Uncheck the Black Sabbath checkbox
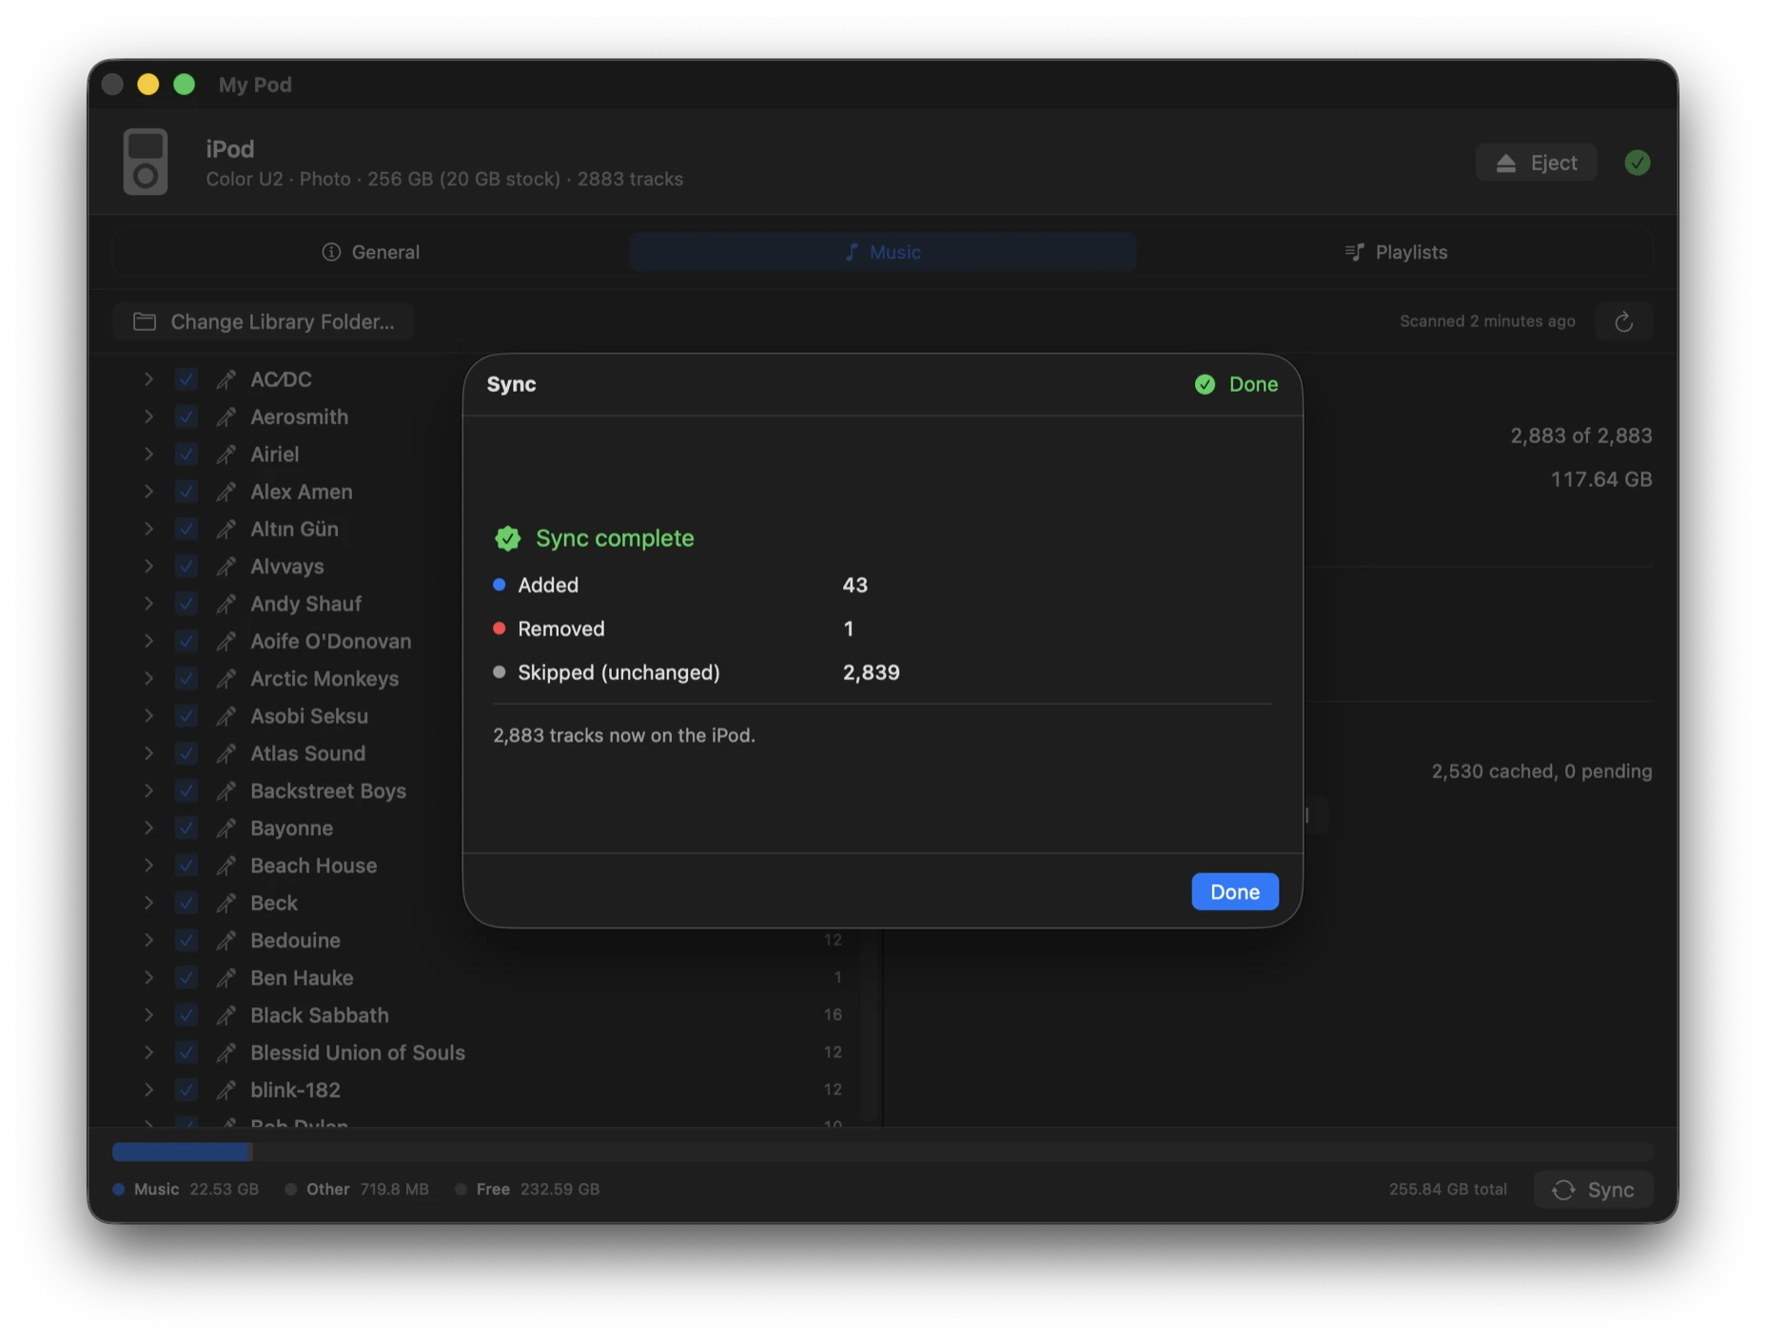1766x1339 pixels. point(186,1016)
